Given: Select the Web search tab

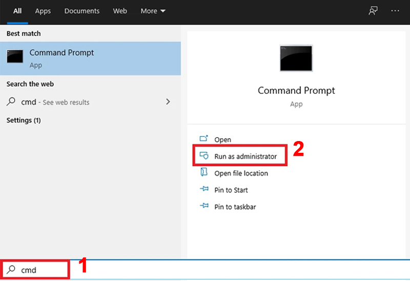Looking at the screenshot, I should pyautogui.click(x=120, y=11).
